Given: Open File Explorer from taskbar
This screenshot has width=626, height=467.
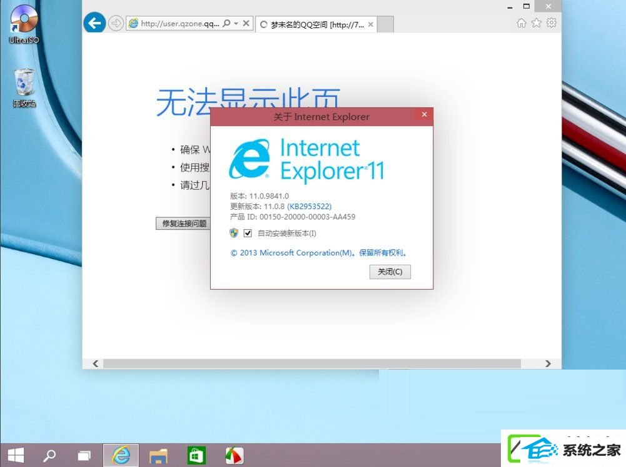Looking at the screenshot, I should (x=158, y=455).
